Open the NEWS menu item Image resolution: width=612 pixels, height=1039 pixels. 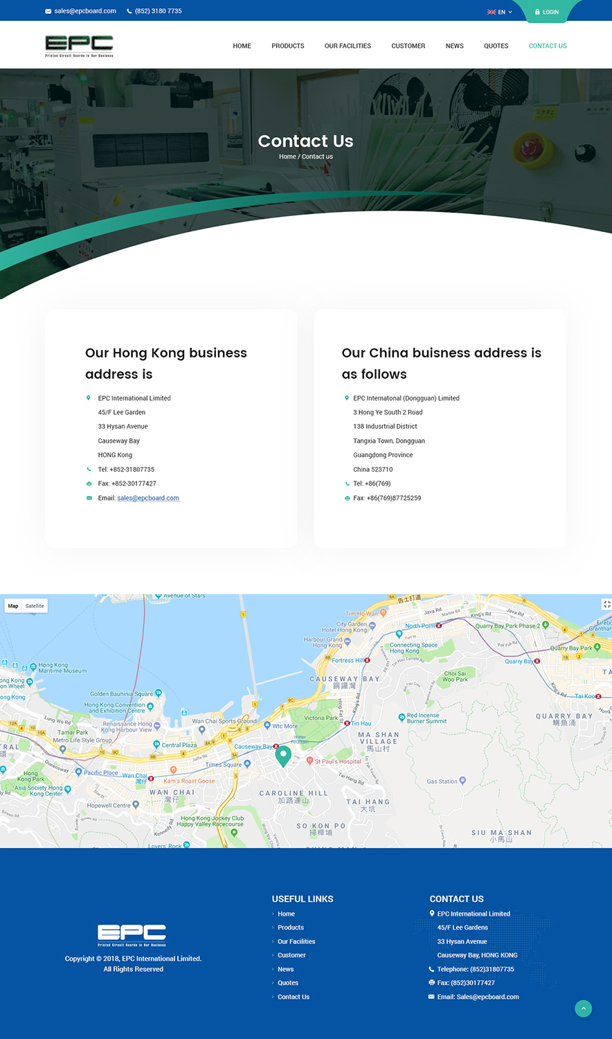[x=455, y=46]
